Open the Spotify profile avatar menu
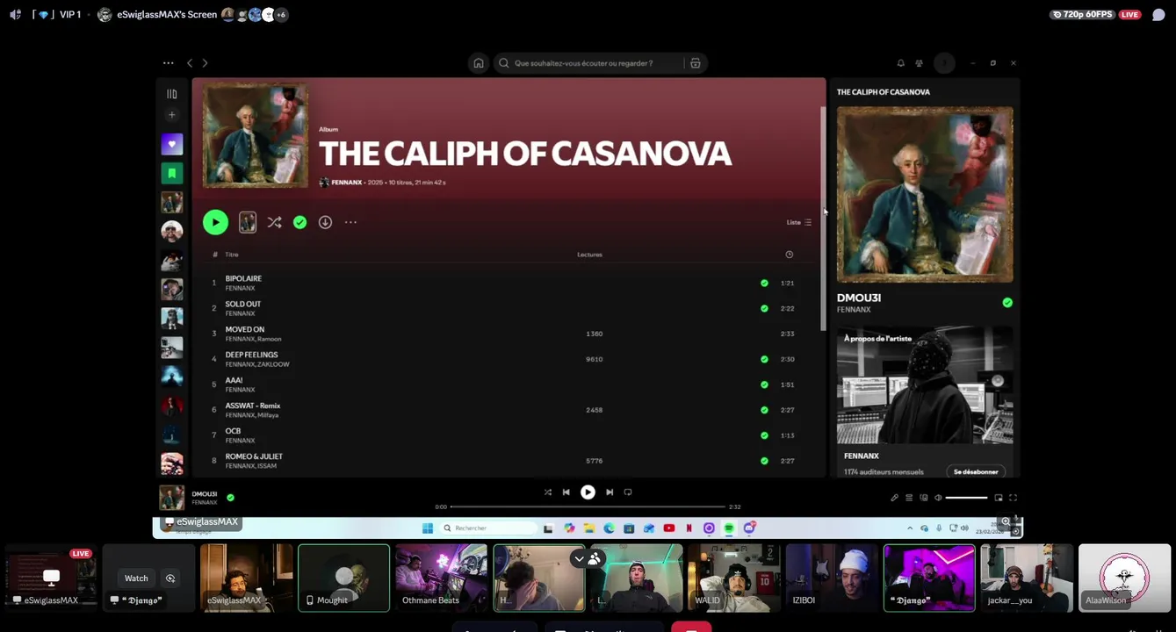 click(x=944, y=63)
